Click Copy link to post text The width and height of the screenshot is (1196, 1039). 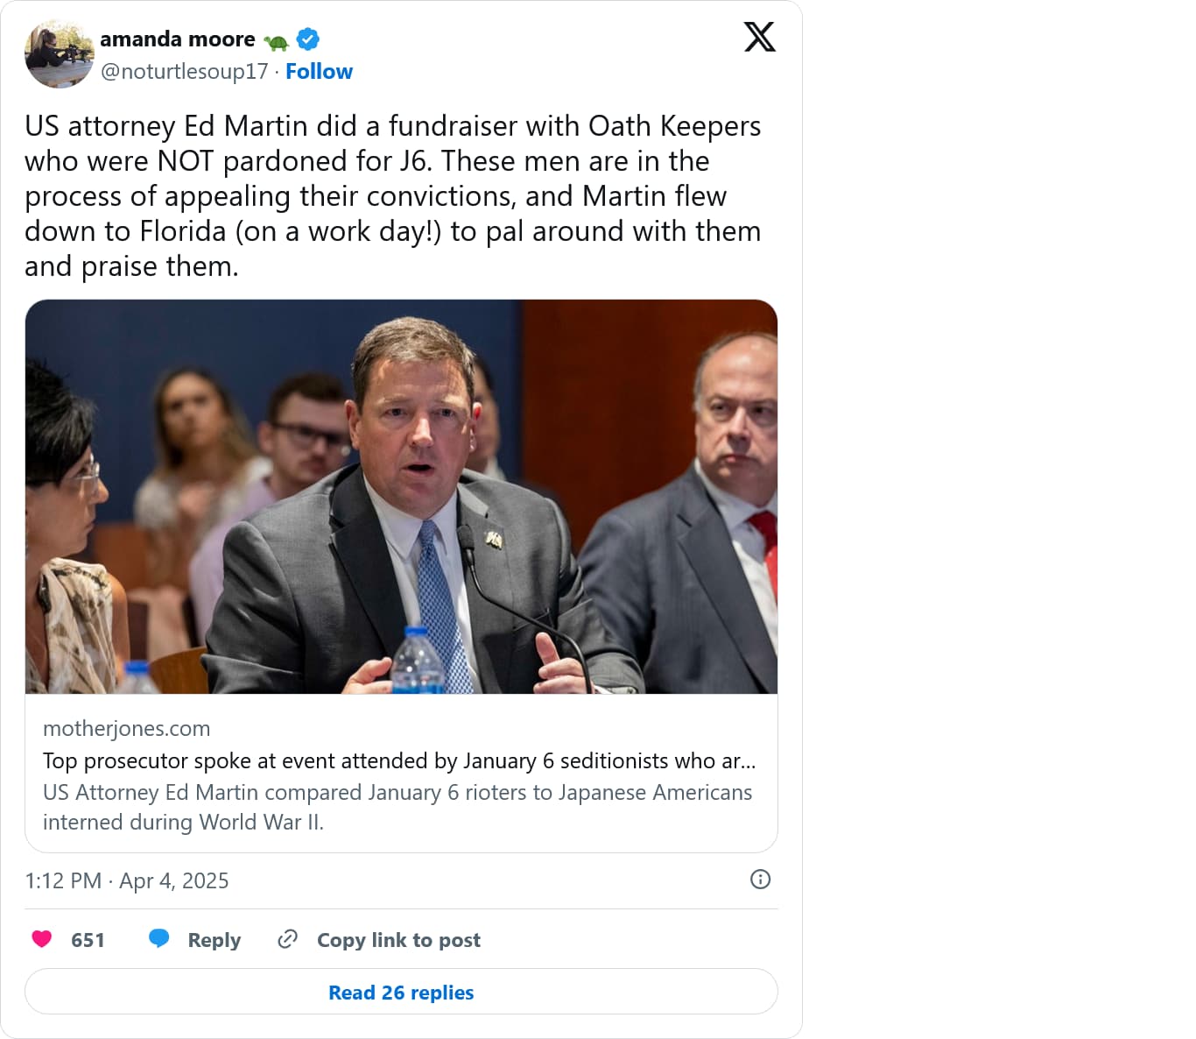[398, 940]
